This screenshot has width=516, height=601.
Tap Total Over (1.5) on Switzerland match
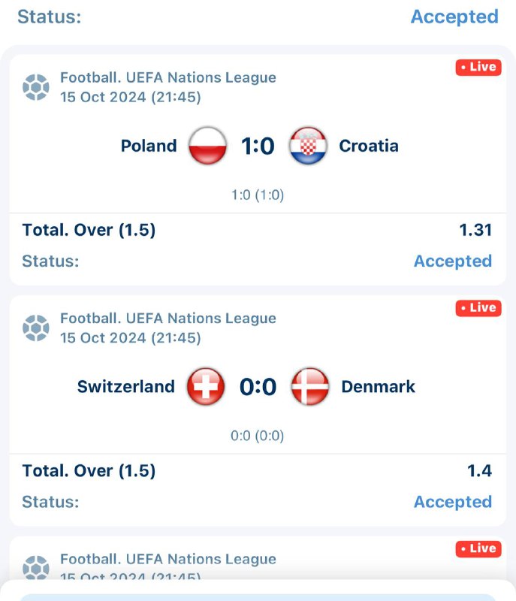89,471
